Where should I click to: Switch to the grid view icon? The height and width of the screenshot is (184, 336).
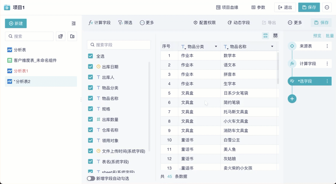click(x=275, y=35)
